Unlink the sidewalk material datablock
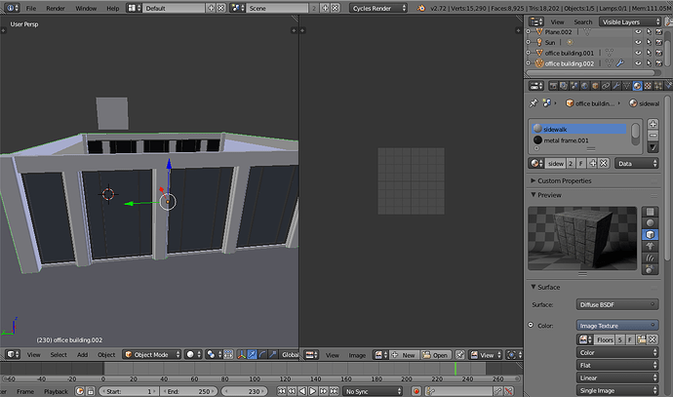This screenshot has height=397, width=673. pyautogui.click(x=604, y=163)
